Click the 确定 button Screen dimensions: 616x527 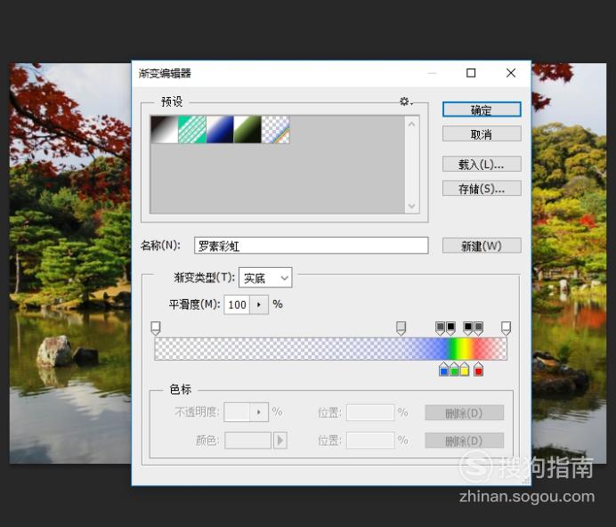click(x=482, y=109)
